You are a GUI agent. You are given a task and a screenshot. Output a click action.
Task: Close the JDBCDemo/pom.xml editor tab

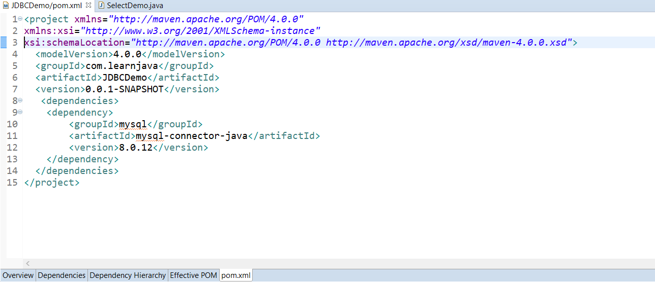(x=88, y=6)
